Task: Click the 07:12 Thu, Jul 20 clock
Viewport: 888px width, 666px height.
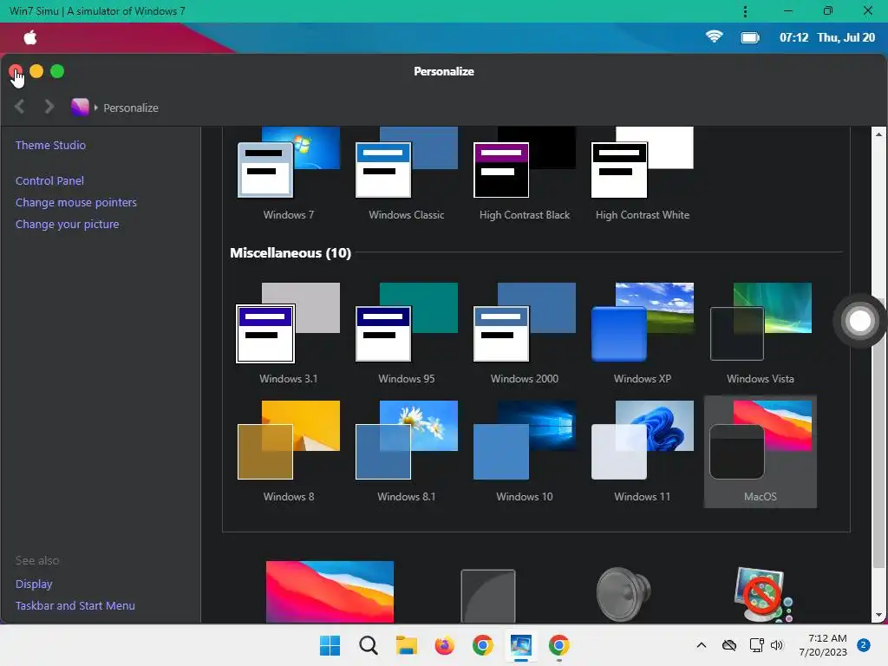Action: point(826,38)
